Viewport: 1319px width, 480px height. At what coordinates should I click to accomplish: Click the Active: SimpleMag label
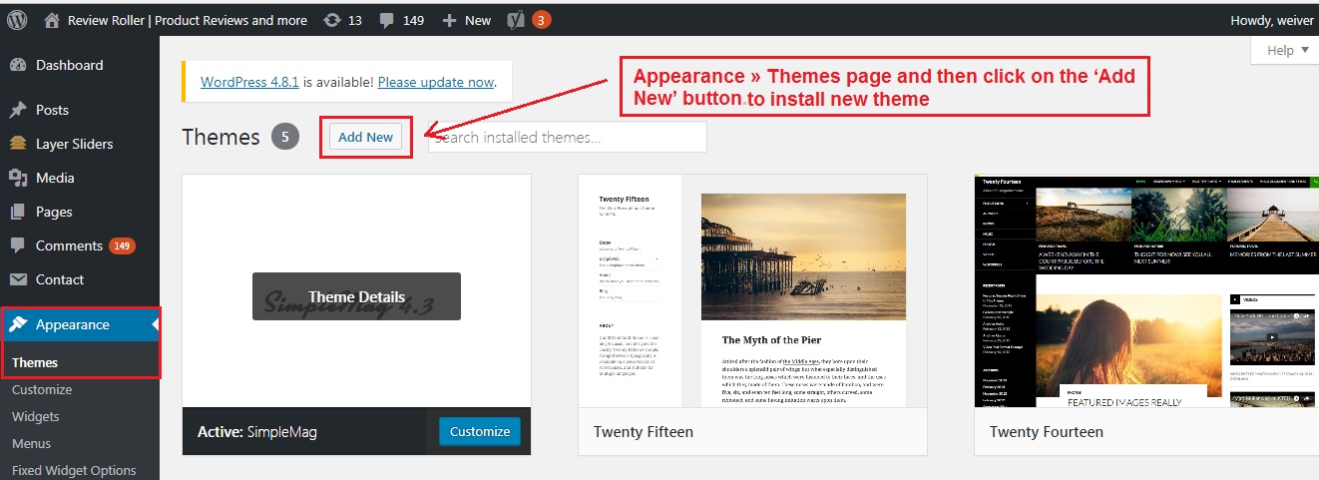point(257,432)
